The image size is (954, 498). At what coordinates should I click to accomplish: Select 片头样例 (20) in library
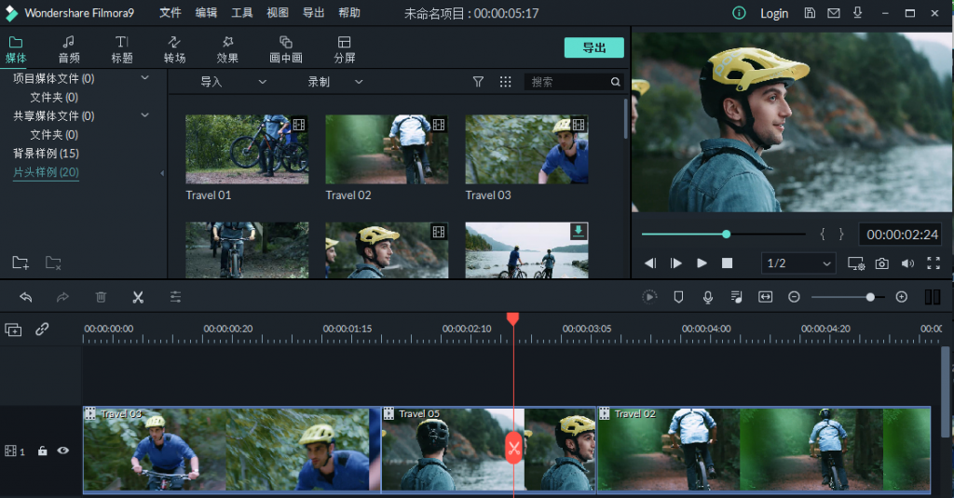[47, 172]
